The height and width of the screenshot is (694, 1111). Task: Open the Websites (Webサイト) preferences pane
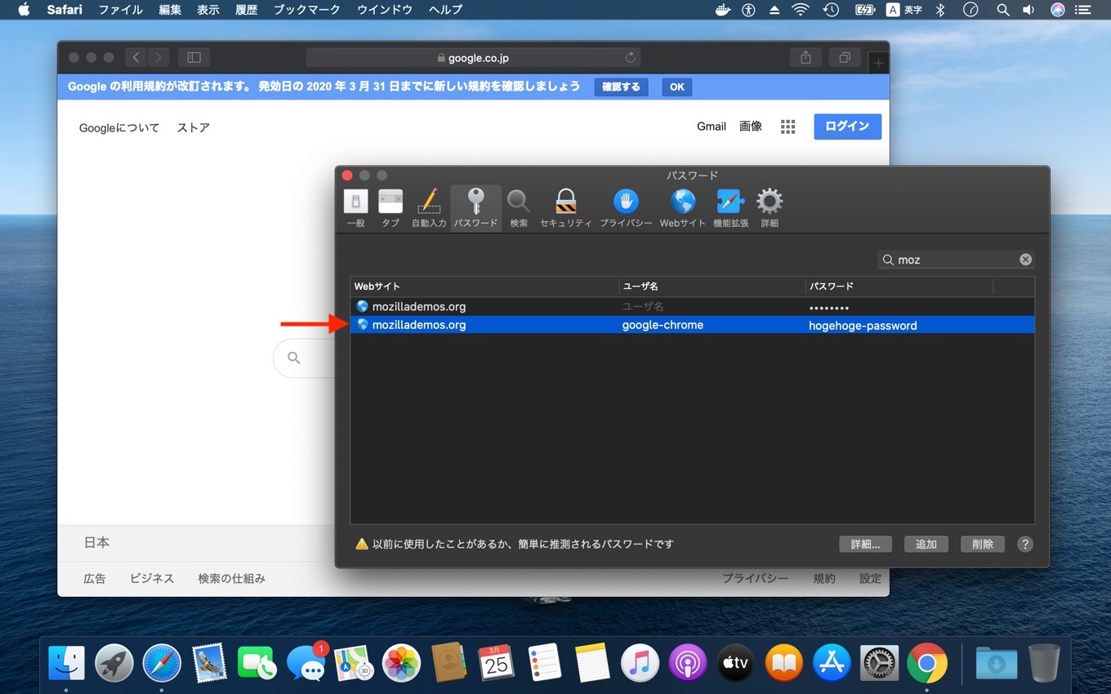click(683, 208)
